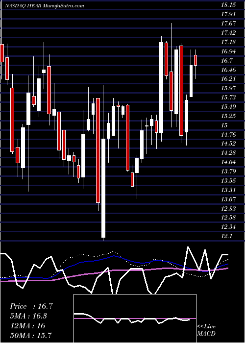Click the 17.91 price axis label

point(228,14)
